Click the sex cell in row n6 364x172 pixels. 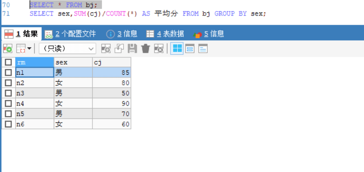(x=73, y=124)
